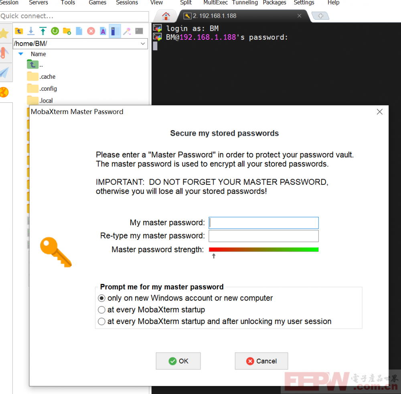Refresh the SFTP folder with green icon
Image resolution: width=401 pixels, height=394 pixels.
coord(55,31)
